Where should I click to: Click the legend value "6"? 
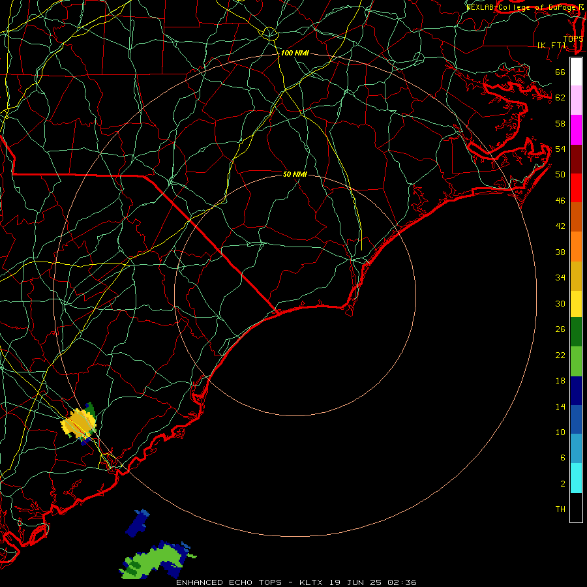[563, 458]
